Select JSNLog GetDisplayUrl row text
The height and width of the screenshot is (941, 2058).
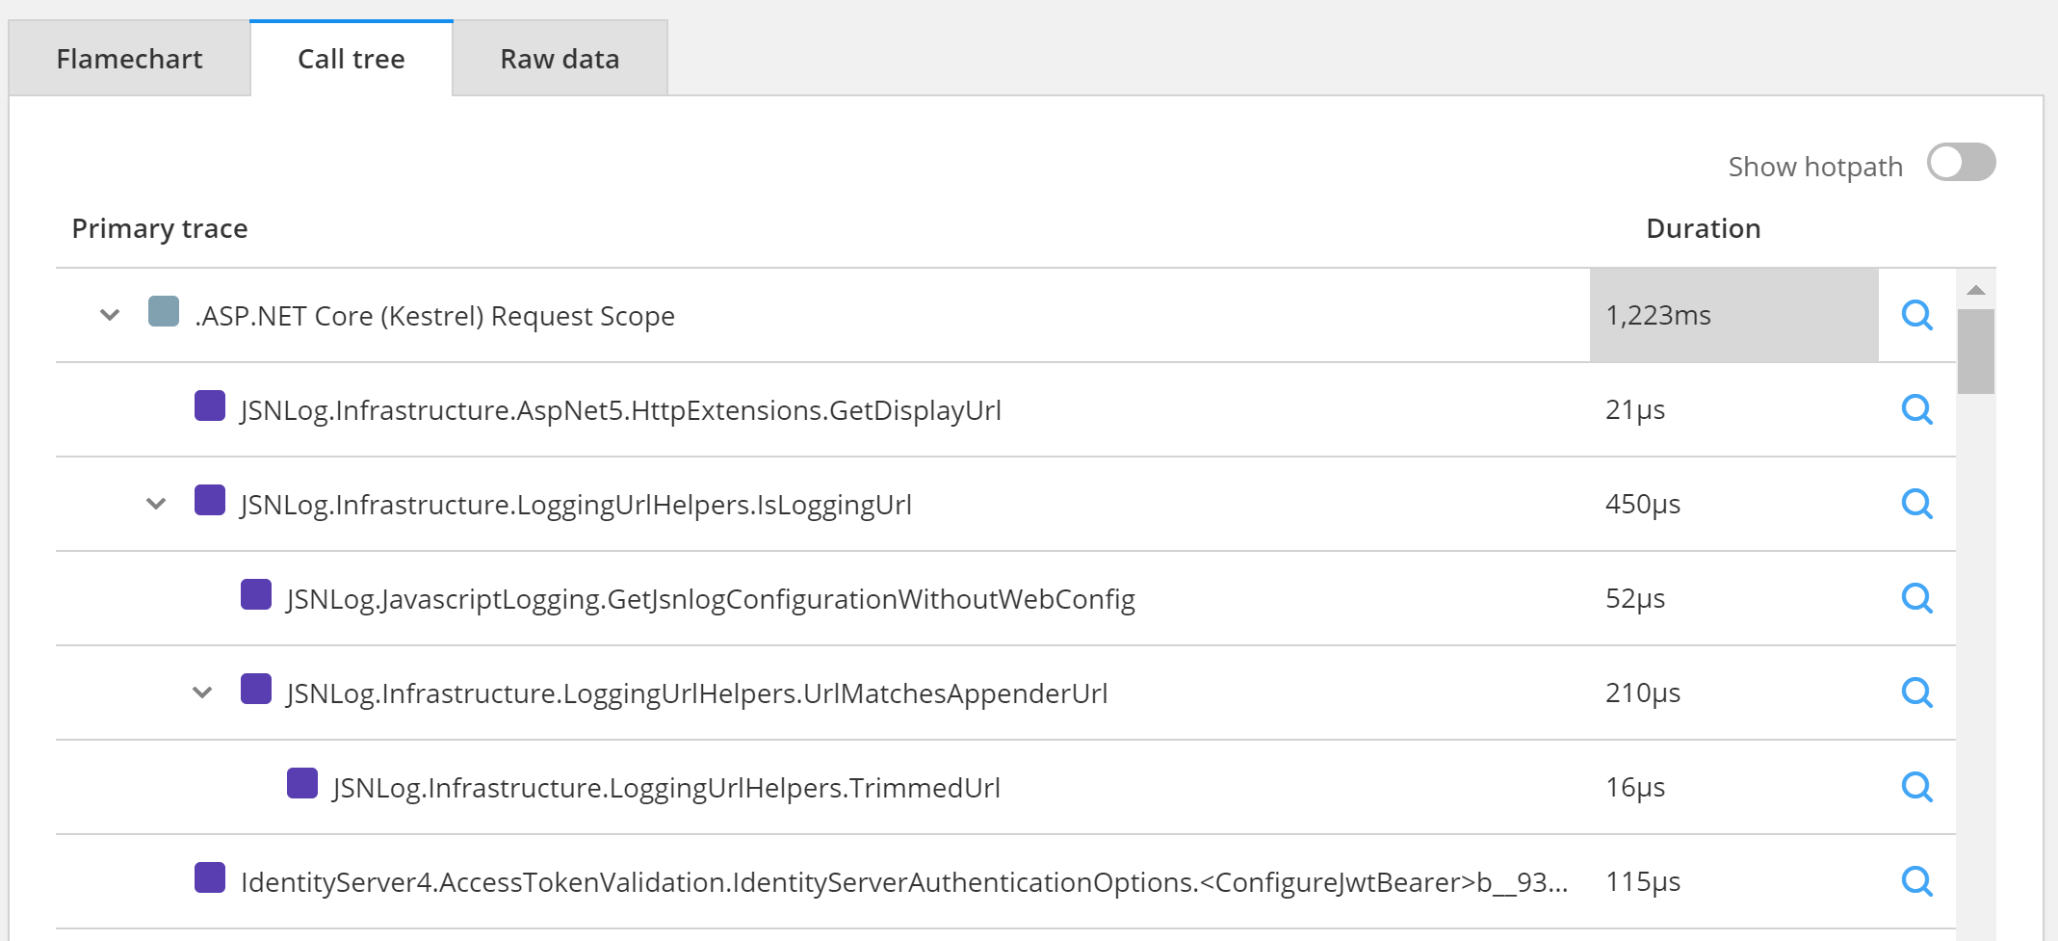(x=621, y=411)
